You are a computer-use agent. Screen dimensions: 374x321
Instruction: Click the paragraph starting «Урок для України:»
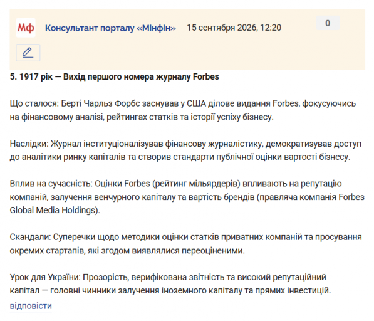pyautogui.click(x=170, y=284)
